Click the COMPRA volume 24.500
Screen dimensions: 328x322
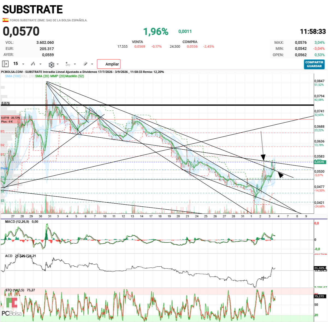point(175,47)
